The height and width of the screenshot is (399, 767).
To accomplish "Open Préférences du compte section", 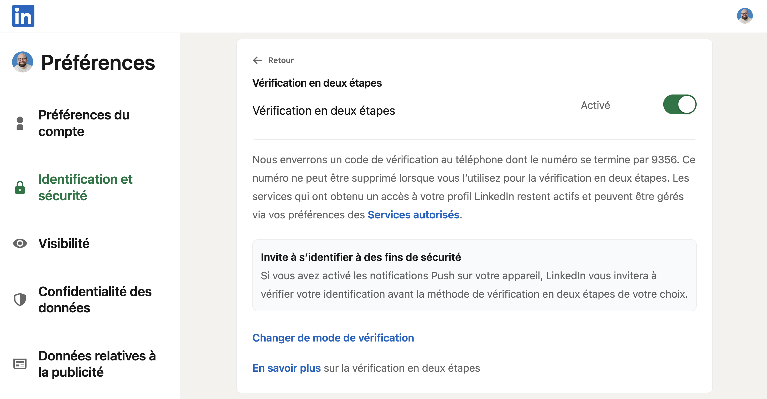I will (x=84, y=123).
